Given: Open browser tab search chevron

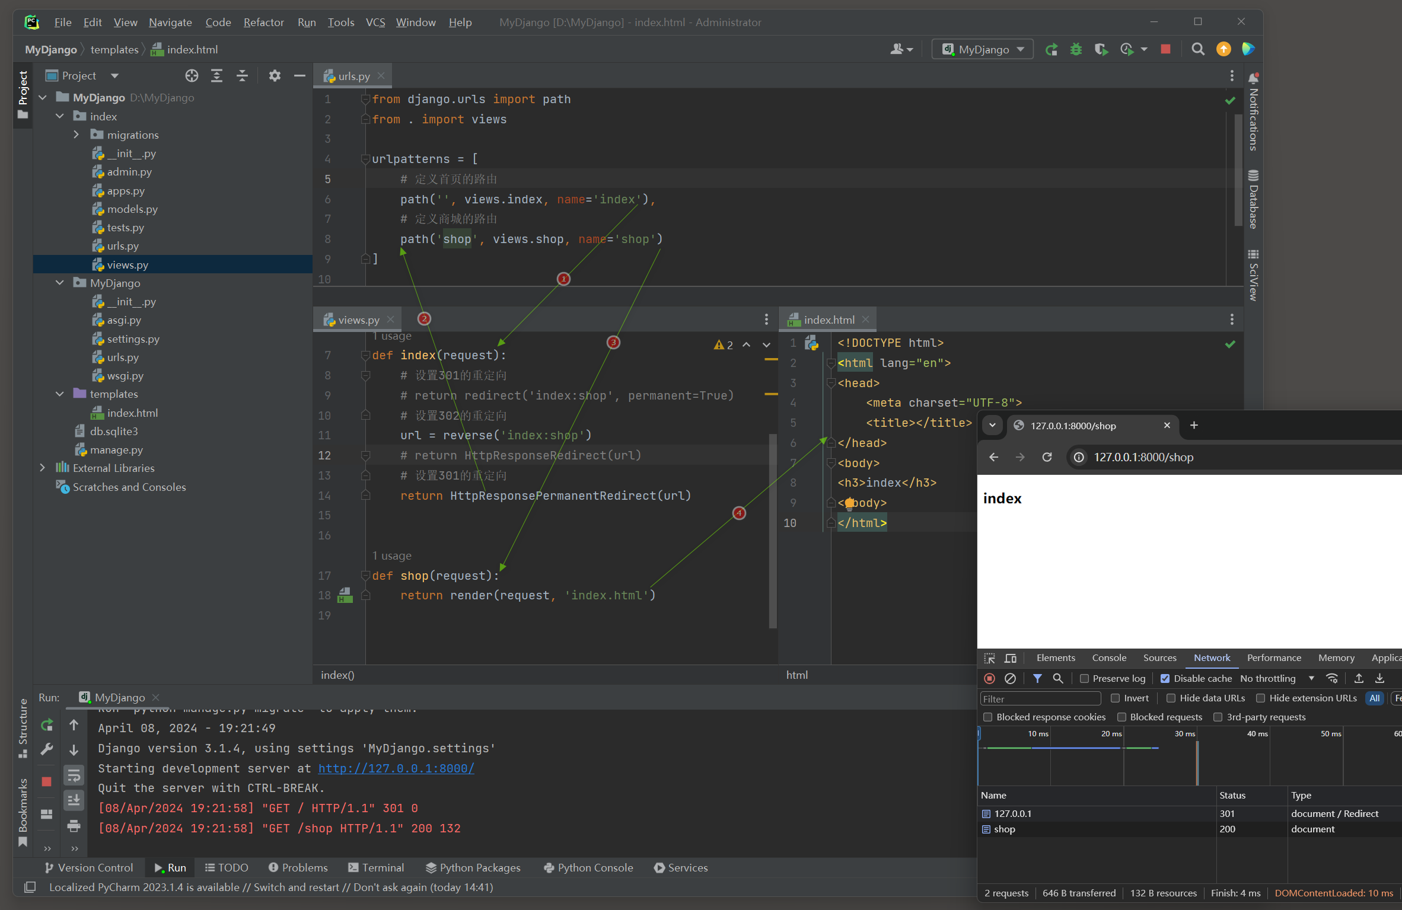Looking at the screenshot, I should pyautogui.click(x=992, y=425).
